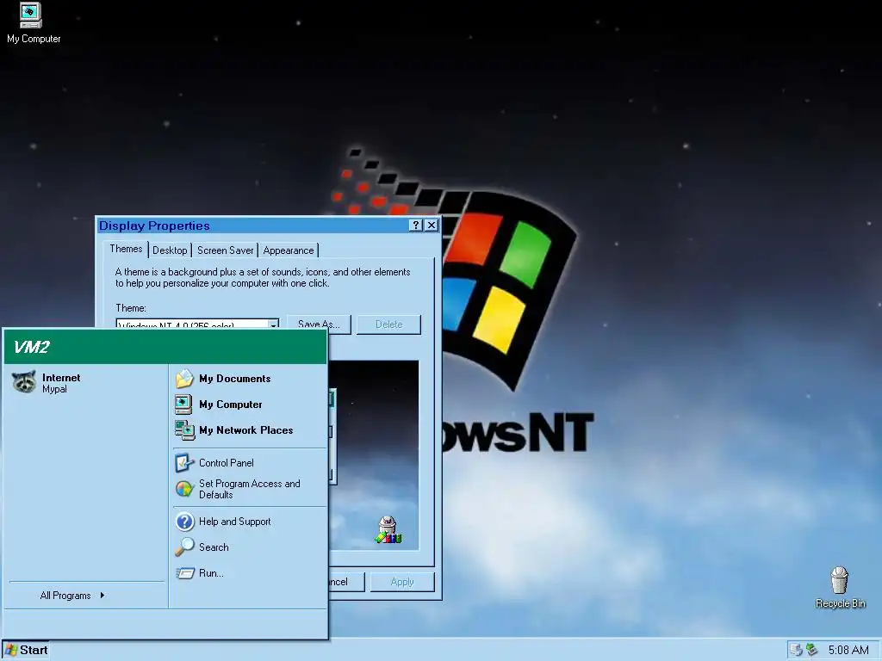Click the Start button
The width and height of the screenshot is (882, 661).
26,651
